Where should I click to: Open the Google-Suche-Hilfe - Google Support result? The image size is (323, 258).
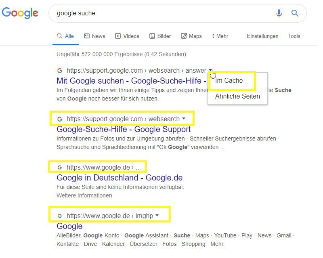point(124,130)
